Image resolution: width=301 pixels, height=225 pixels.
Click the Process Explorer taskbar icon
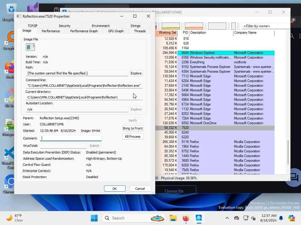point(199,218)
